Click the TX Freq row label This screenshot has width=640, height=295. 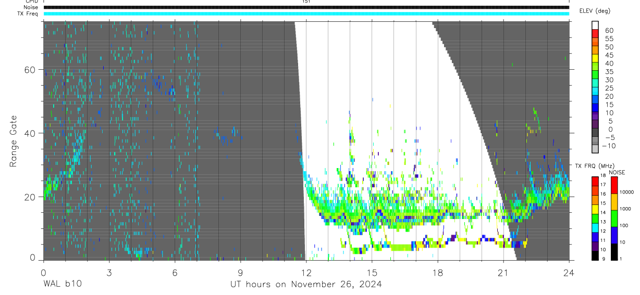[x=28, y=14]
